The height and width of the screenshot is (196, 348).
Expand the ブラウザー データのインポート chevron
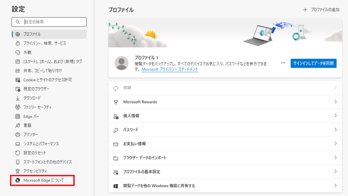coord(335,157)
